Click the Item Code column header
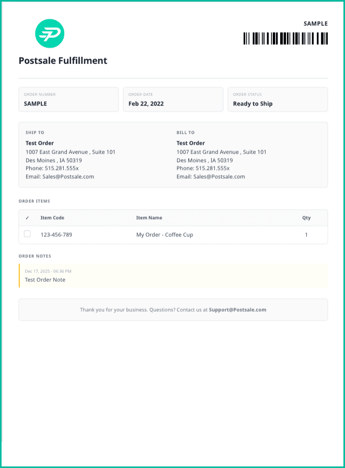The width and height of the screenshot is (345, 468). pyautogui.click(x=52, y=218)
